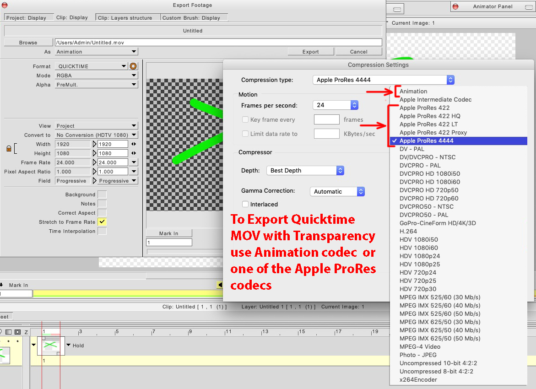Image resolution: width=536 pixels, height=389 pixels.
Task: Click the pill button on Animator Panel title
Action: 529,7
